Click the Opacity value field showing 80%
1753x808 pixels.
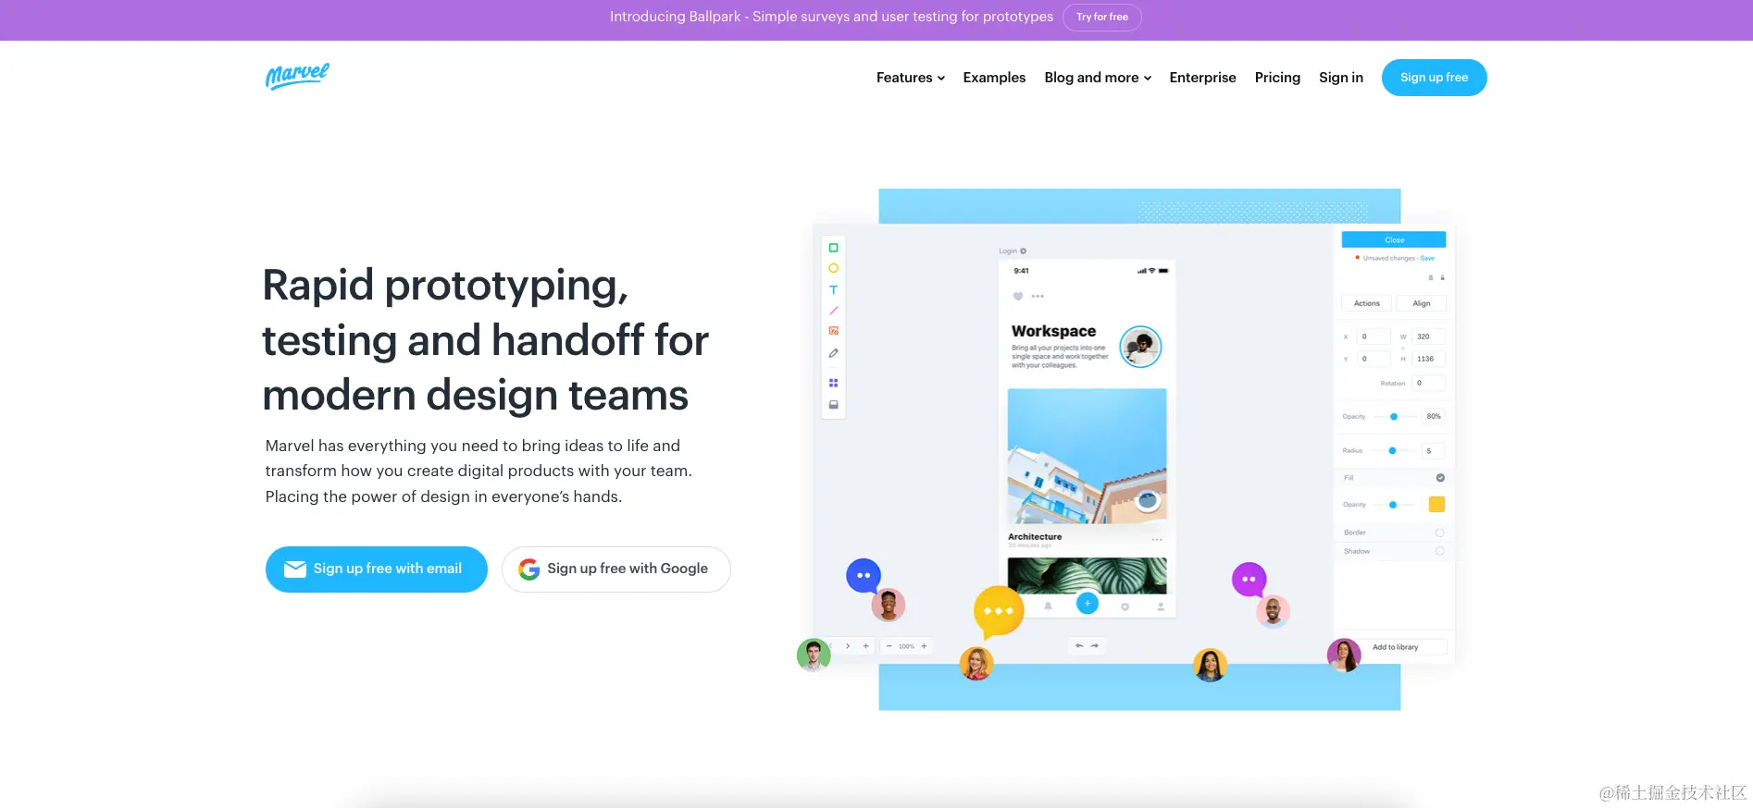pyautogui.click(x=1433, y=417)
